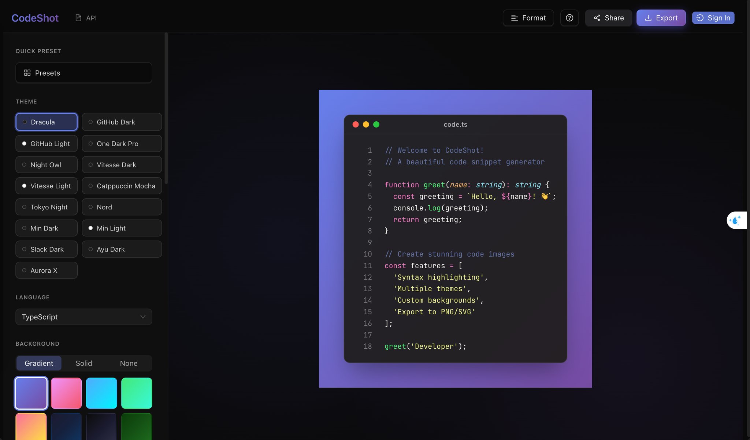Click the CodeShot logo

(x=35, y=18)
